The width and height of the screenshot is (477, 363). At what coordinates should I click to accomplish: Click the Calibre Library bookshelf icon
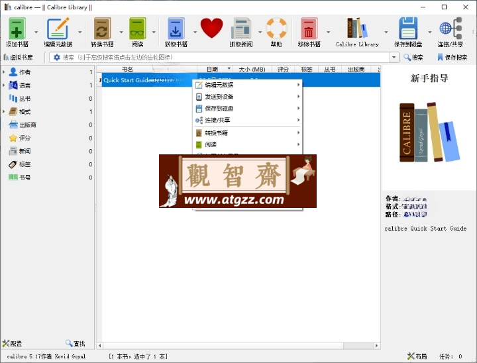[357, 28]
